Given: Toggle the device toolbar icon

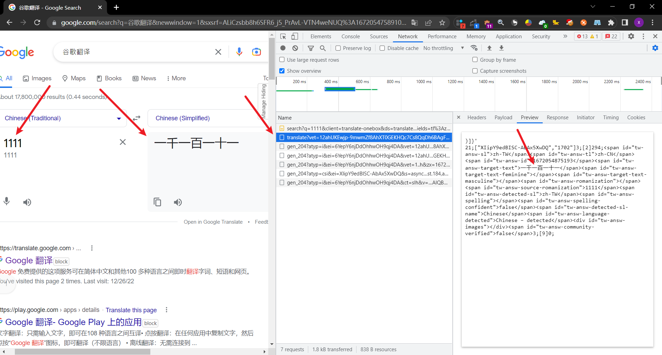Looking at the screenshot, I should [x=295, y=37].
